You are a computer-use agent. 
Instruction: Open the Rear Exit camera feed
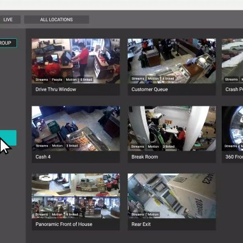point(172,196)
